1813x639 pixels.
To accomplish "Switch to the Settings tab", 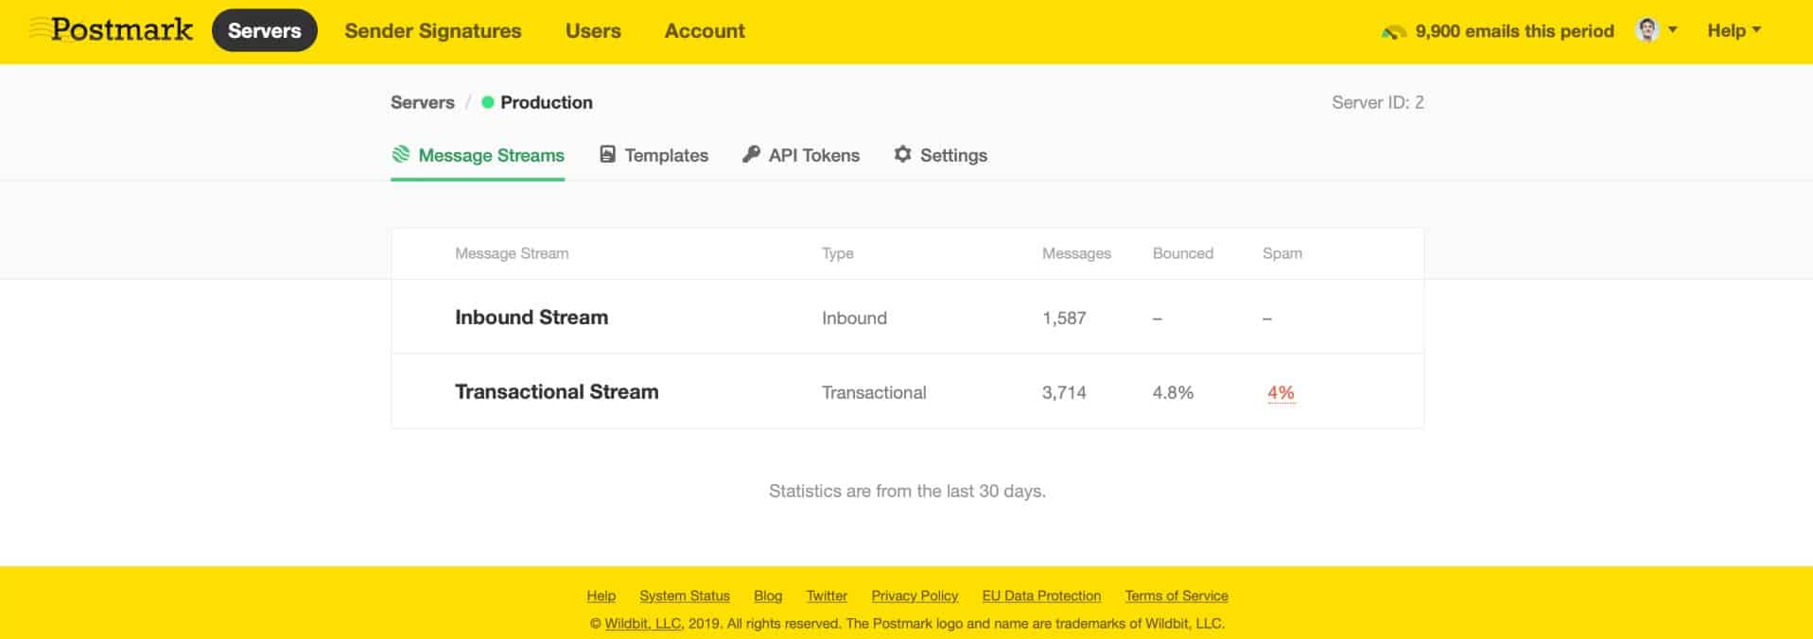I will pyautogui.click(x=941, y=155).
